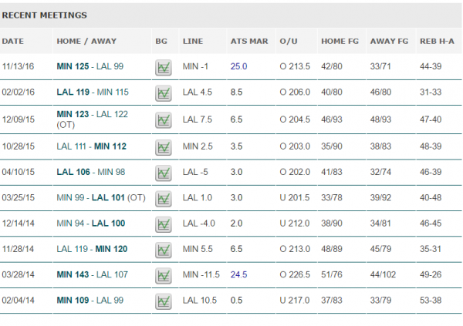Screen dimensions: 463x326
Task: Click the line value LAL 7.5
Action: point(198,119)
